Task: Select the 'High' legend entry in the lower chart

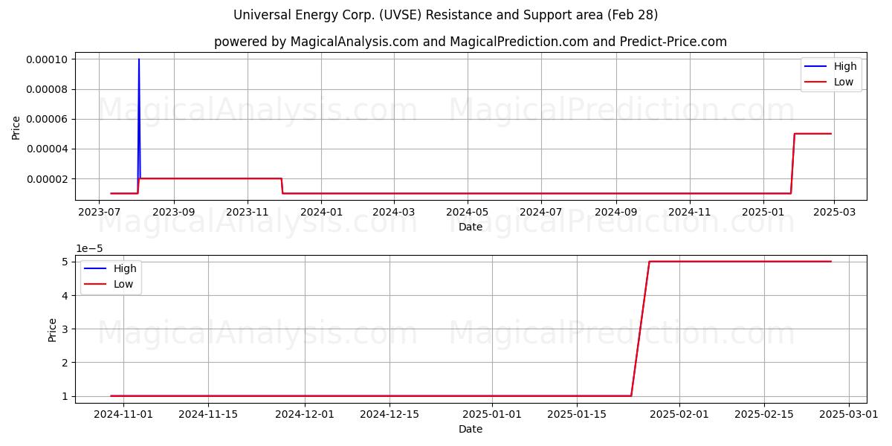Action: pyautogui.click(x=111, y=268)
